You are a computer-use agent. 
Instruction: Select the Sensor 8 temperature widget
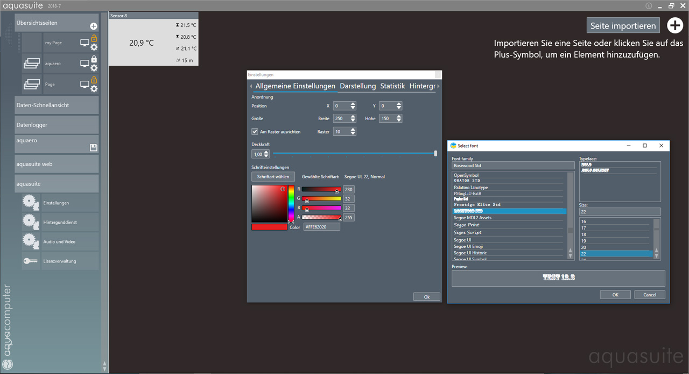click(153, 39)
